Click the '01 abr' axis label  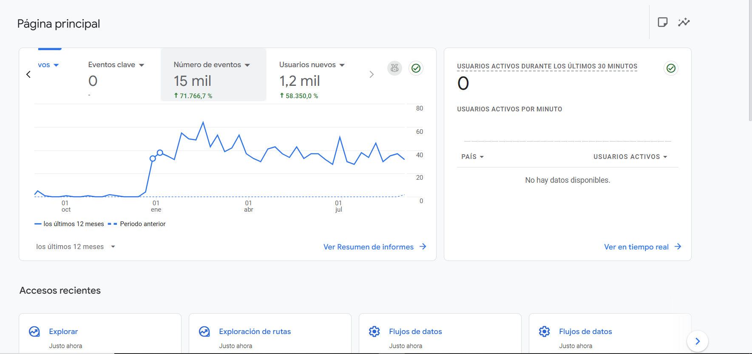(249, 206)
